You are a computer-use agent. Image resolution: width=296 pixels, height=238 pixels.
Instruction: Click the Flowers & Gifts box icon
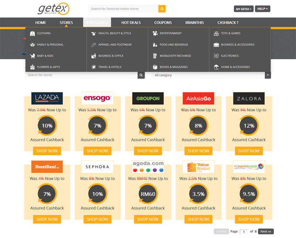[x=33, y=67]
